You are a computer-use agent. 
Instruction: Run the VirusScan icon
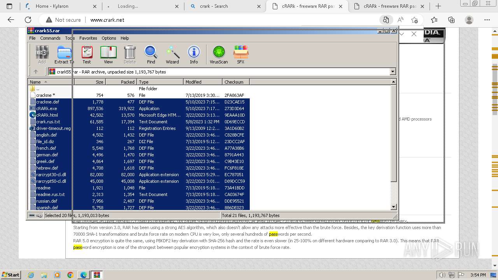(x=219, y=54)
